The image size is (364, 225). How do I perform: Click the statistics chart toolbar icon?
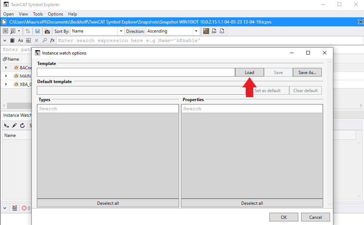pos(206,31)
